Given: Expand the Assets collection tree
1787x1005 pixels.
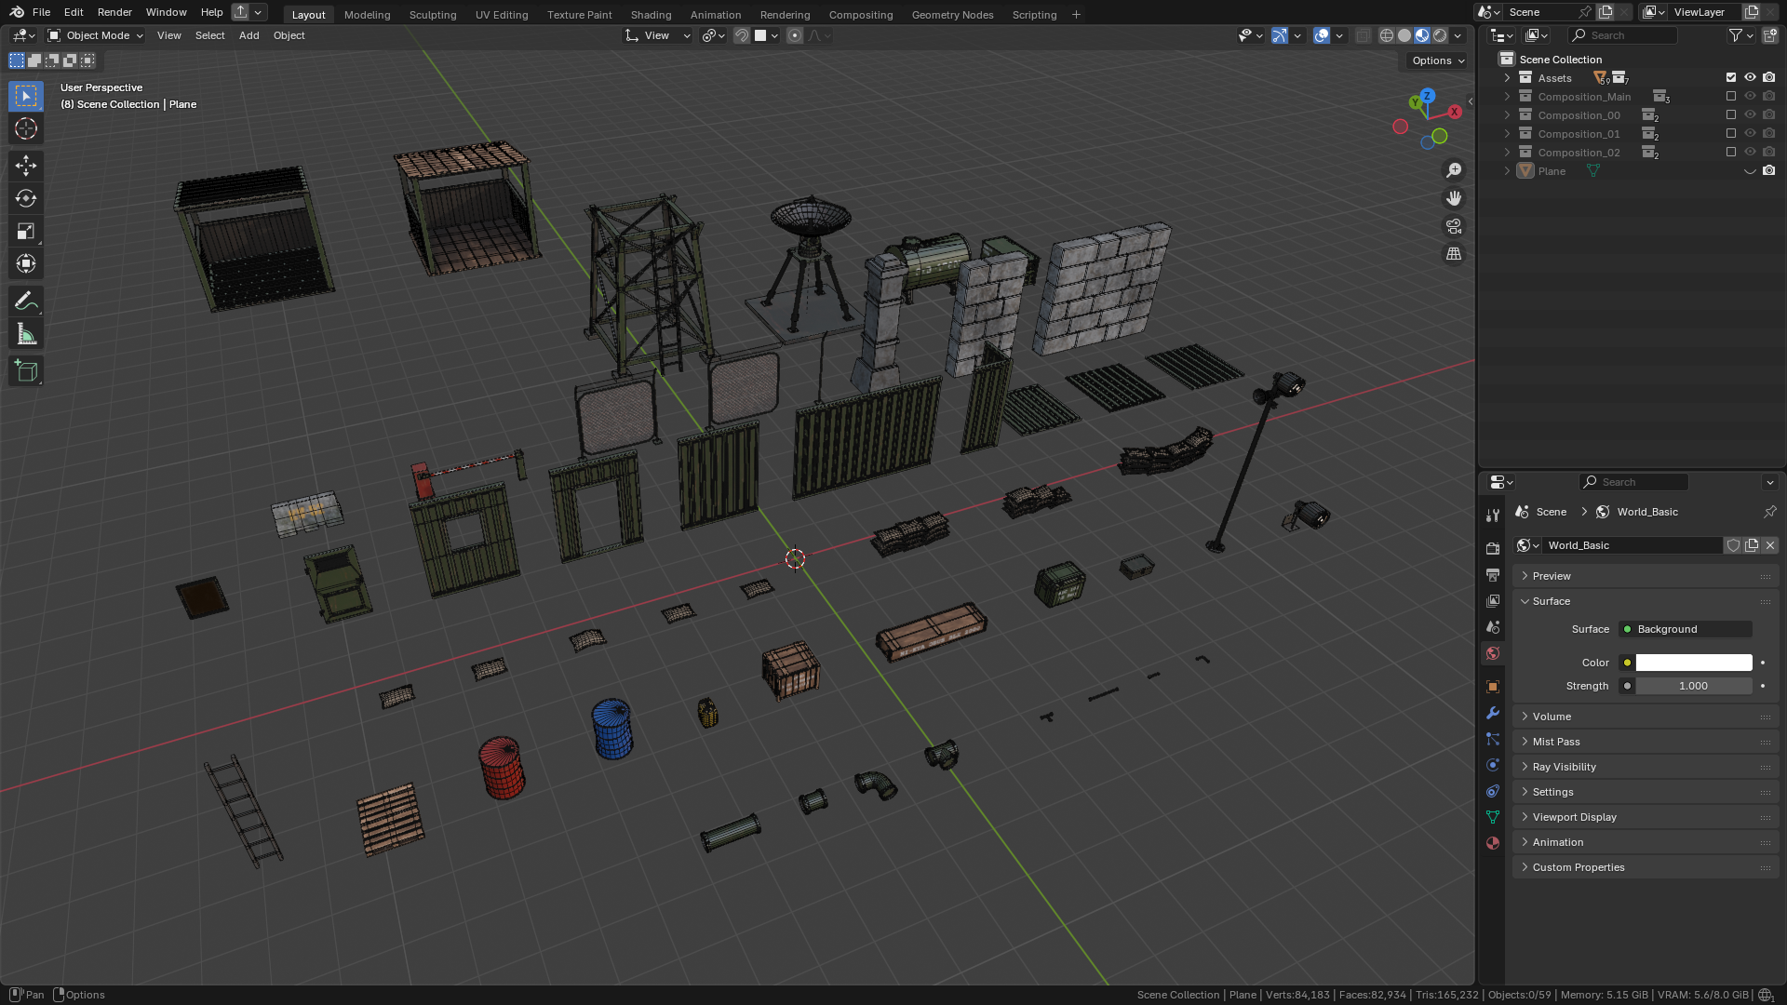Looking at the screenshot, I should pos(1507,78).
